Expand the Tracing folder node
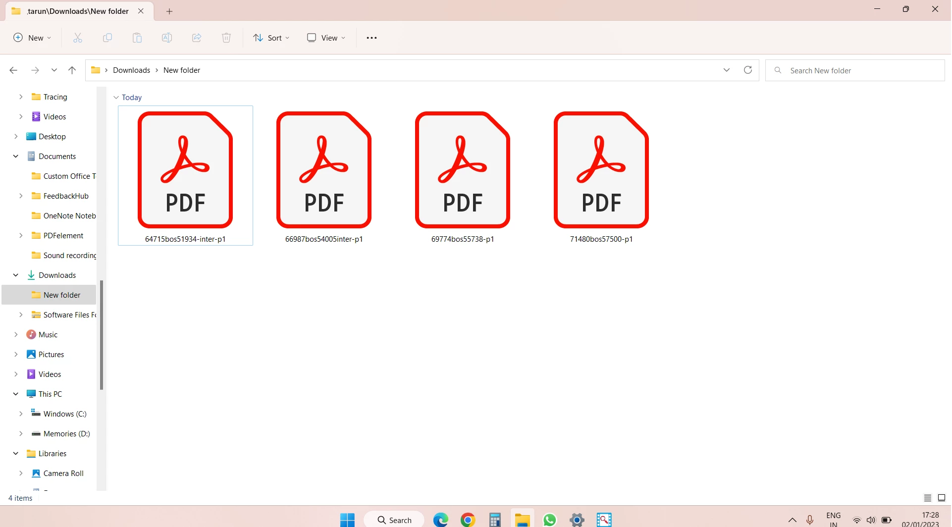 (21, 97)
